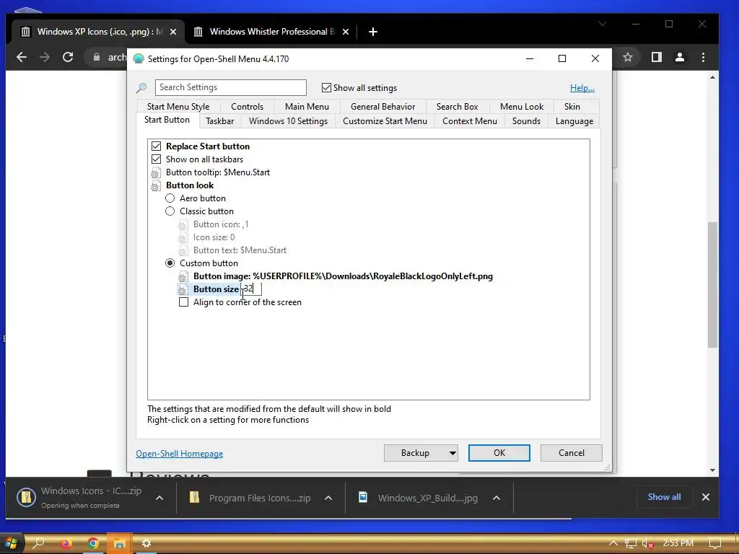Click the Button size setting icon

183,289
